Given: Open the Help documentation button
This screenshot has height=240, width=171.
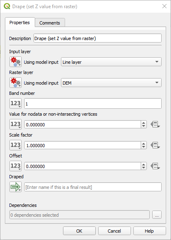Looking at the screenshot, I should tap(149, 231).
